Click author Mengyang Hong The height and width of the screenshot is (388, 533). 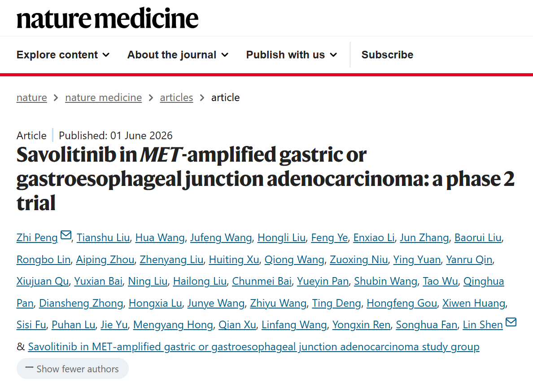coord(173,325)
